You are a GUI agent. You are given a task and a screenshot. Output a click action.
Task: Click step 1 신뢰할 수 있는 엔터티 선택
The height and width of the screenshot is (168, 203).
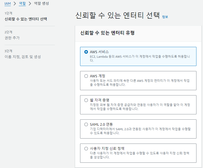(x=26, y=19)
